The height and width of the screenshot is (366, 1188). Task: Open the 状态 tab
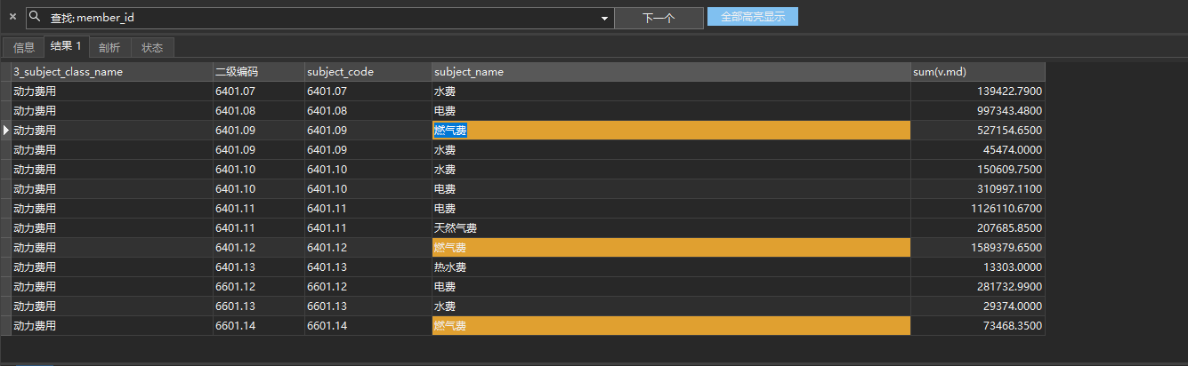click(152, 48)
